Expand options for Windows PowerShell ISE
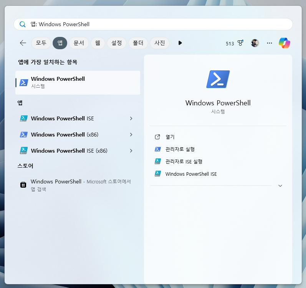 click(131, 118)
